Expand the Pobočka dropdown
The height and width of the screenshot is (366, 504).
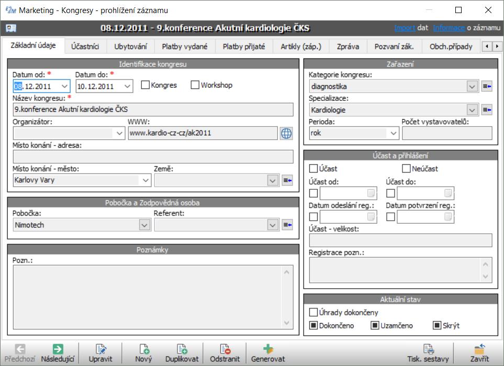pyautogui.click(x=144, y=225)
